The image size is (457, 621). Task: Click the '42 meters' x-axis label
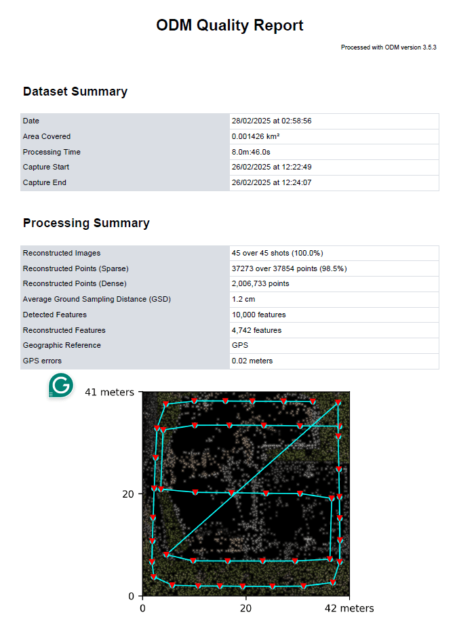[349, 608]
